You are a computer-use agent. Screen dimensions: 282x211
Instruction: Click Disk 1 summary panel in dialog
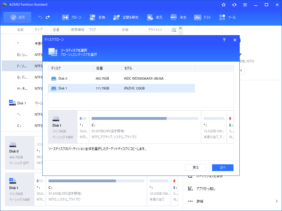(63, 127)
